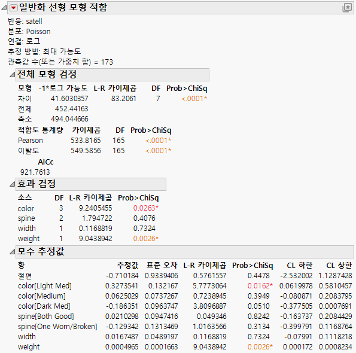Screen dimensions: 356x353
Task: Click the spine[Both Good] term
Action: point(46,317)
